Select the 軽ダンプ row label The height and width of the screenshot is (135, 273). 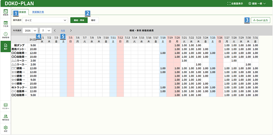(19, 45)
